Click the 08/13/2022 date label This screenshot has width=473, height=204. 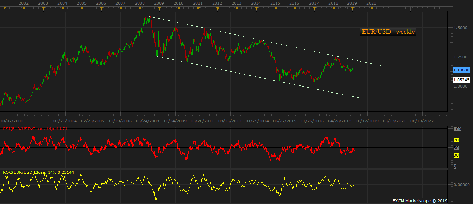(422, 121)
